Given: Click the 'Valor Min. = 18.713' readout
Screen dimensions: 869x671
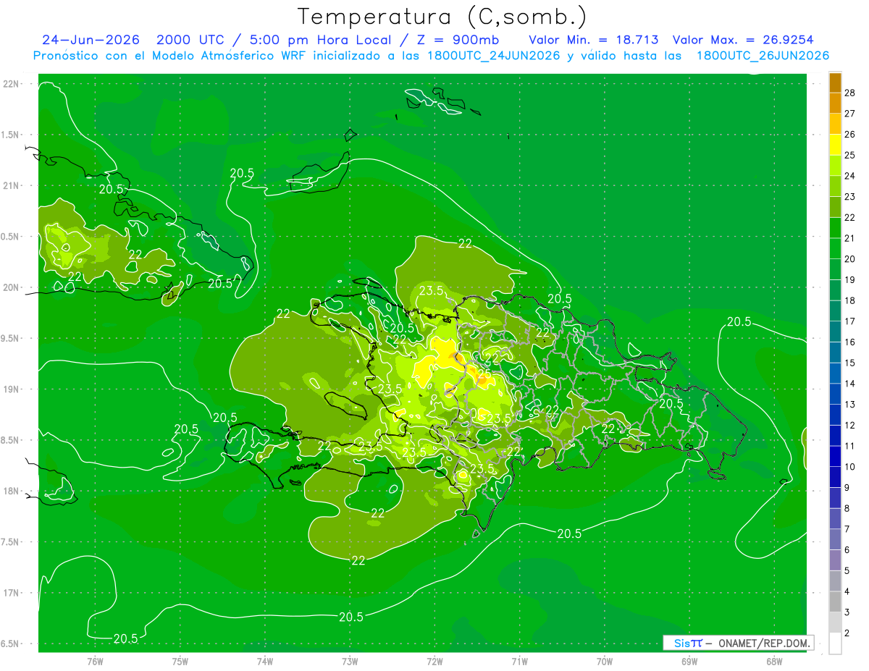Looking at the screenshot, I should point(594,40).
